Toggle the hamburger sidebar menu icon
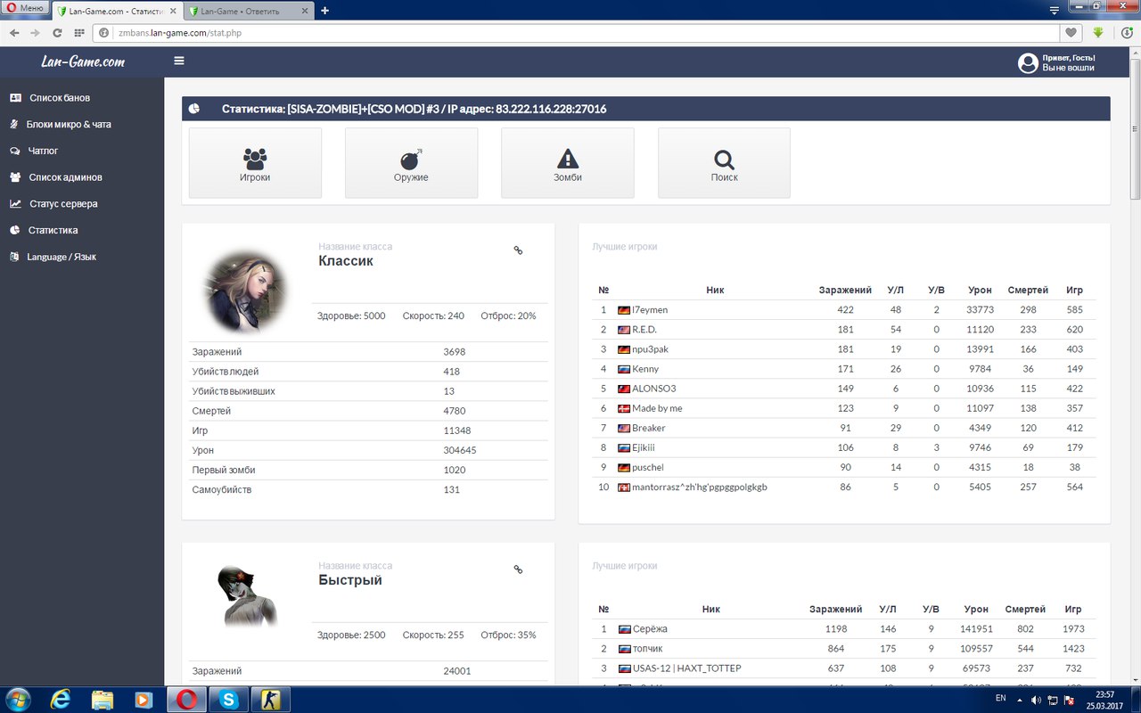 pyautogui.click(x=179, y=61)
